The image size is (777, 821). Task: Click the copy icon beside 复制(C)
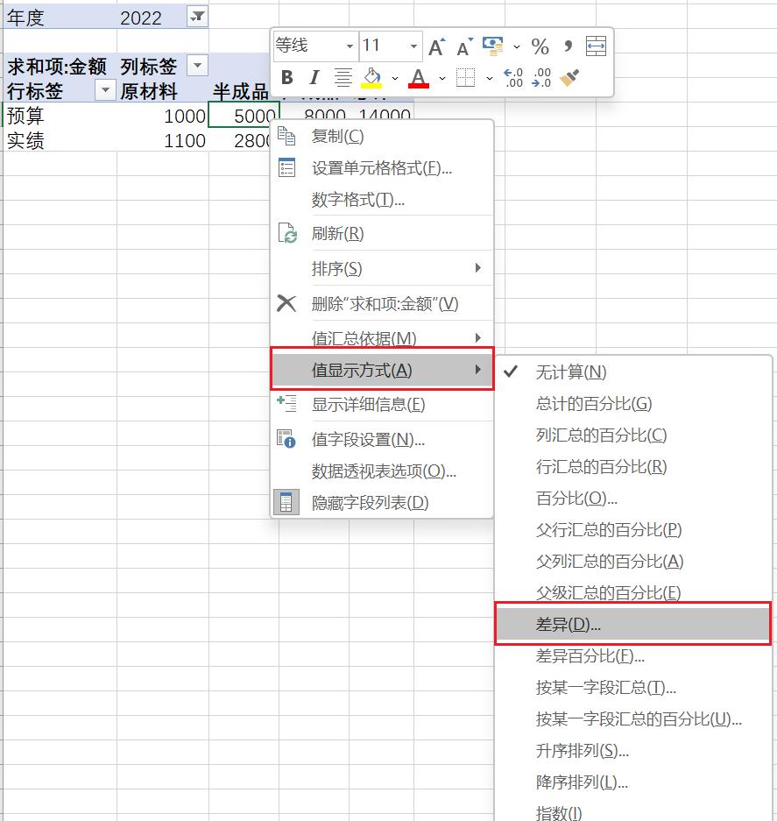click(x=286, y=136)
